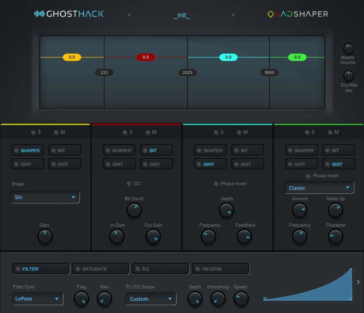Solo the first band with its S button
Screen dimensions: 364x313
click(x=33, y=132)
